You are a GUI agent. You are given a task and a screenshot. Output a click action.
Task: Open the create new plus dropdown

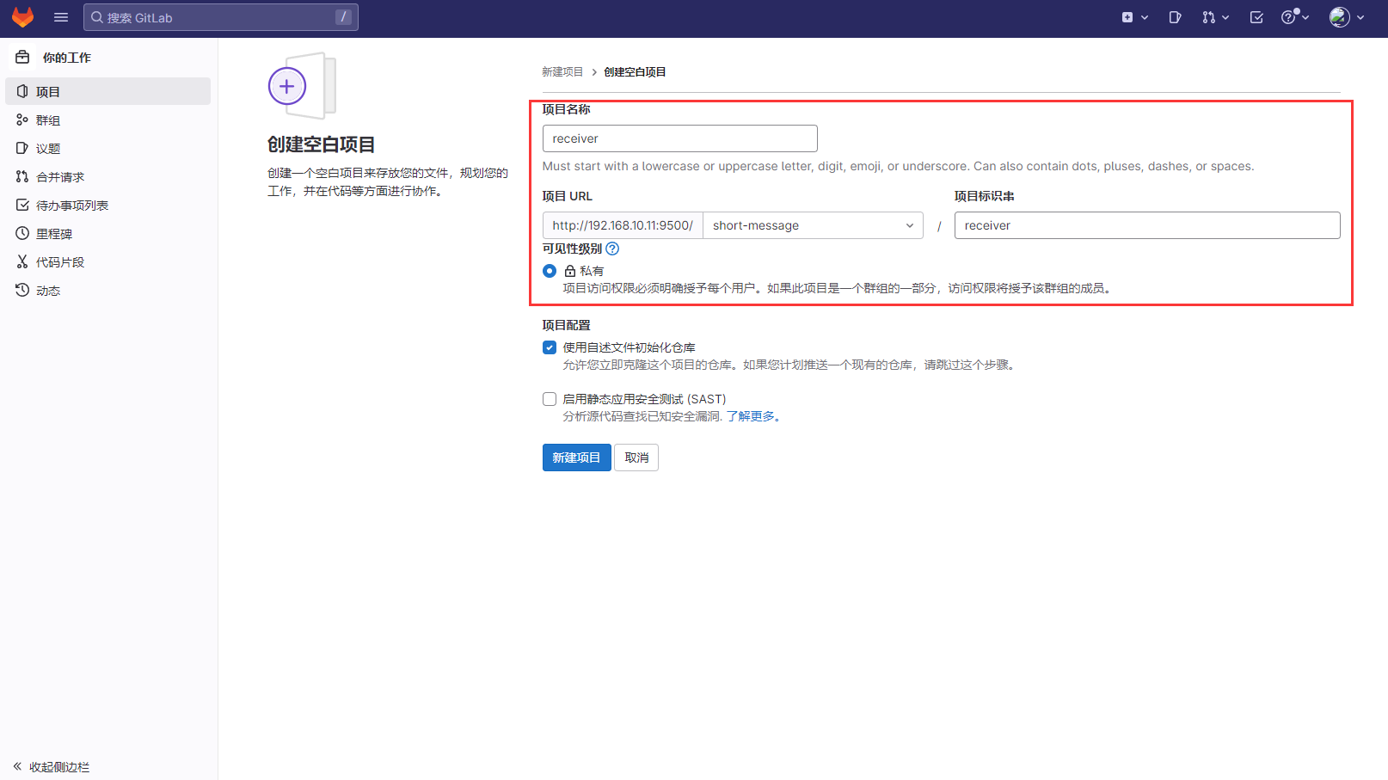point(1134,17)
